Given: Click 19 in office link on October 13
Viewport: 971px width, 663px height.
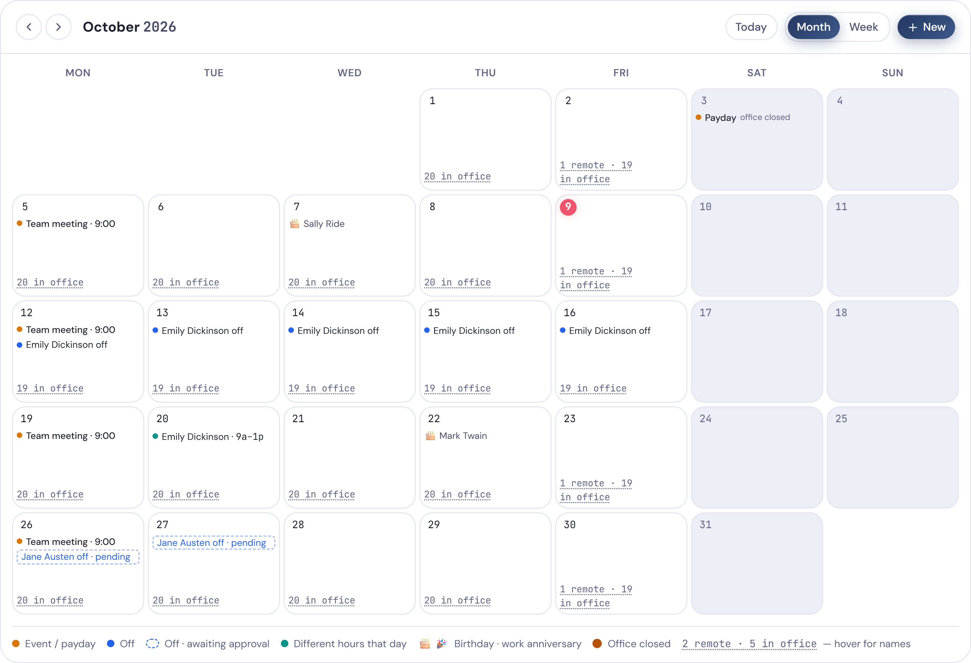Looking at the screenshot, I should (x=186, y=388).
